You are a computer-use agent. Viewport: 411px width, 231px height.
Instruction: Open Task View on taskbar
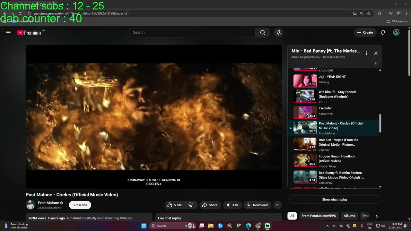[202, 226]
